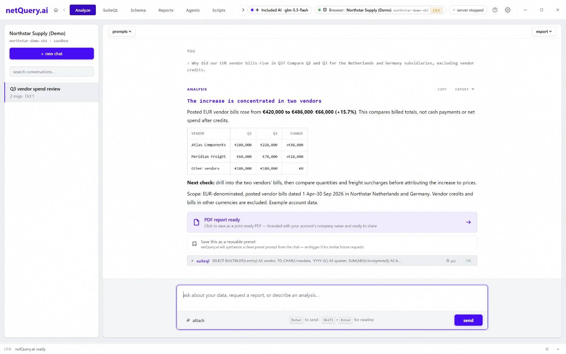Open the Scripts tab
Image resolution: width=566 pixels, height=354 pixels.
coord(219,10)
